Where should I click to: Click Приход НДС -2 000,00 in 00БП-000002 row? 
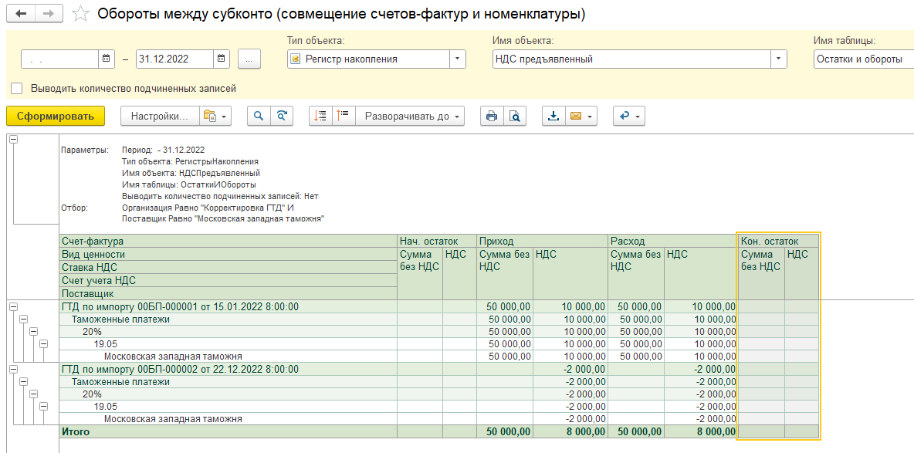pos(570,369)
